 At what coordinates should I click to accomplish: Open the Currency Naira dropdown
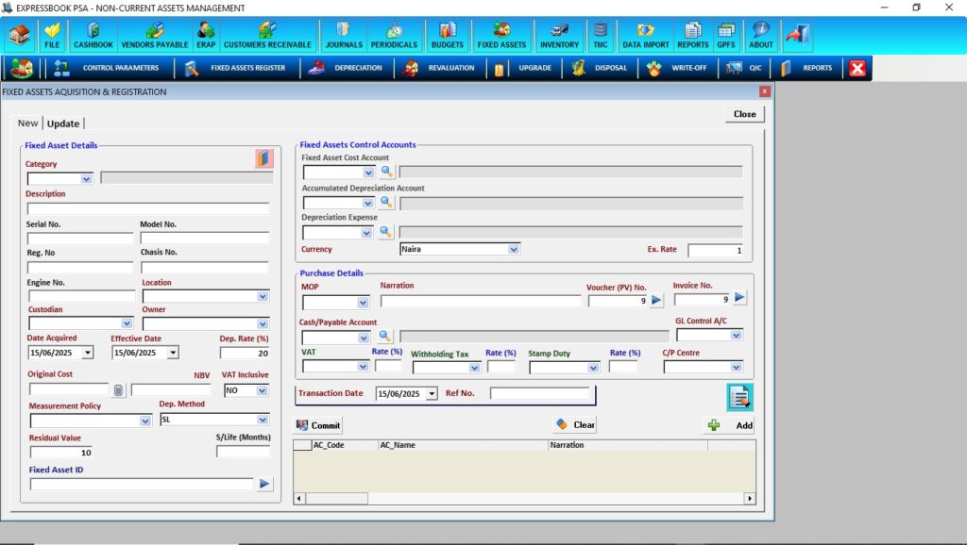[514, 250]
